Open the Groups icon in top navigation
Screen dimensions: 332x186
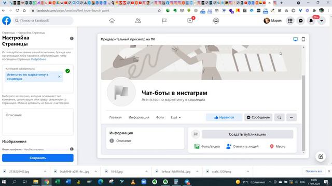click(x=216, y=21)
